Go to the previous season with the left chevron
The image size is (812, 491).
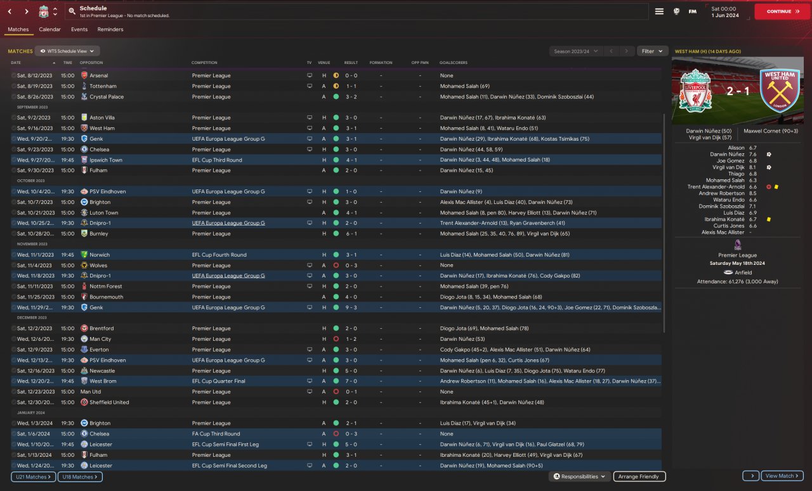coord(611,51)
